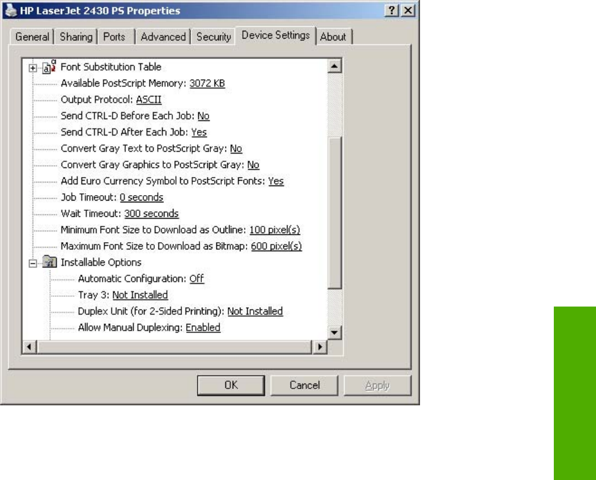Viewport: 596px width, 480px height.
Task: Select the Device Settings tab
Action: [x=275, y=36]
